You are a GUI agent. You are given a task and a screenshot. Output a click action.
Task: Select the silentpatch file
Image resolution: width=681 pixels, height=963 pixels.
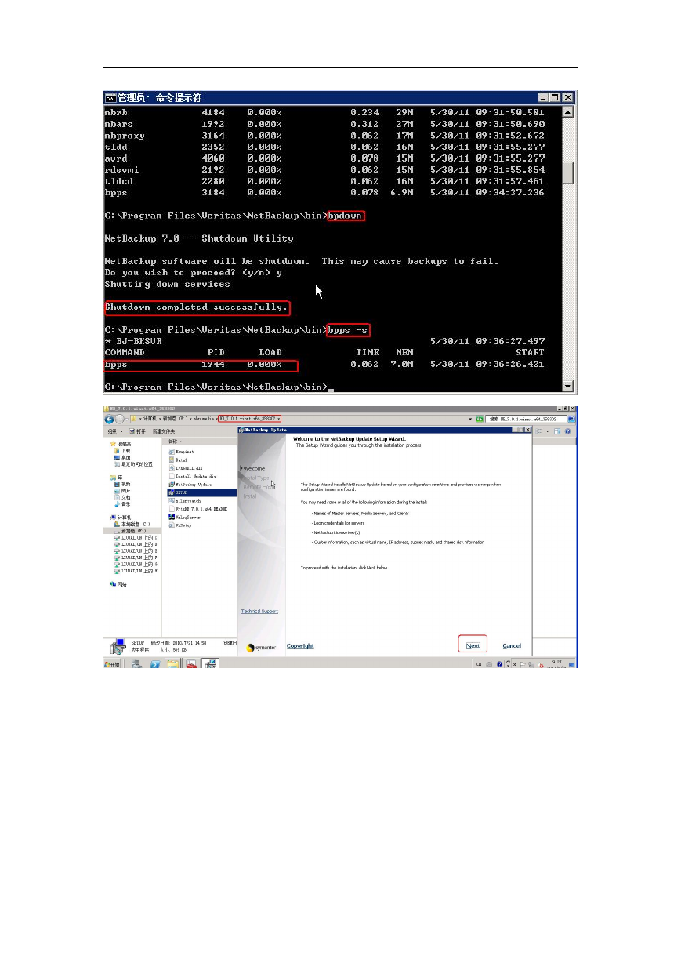point(186,500)
